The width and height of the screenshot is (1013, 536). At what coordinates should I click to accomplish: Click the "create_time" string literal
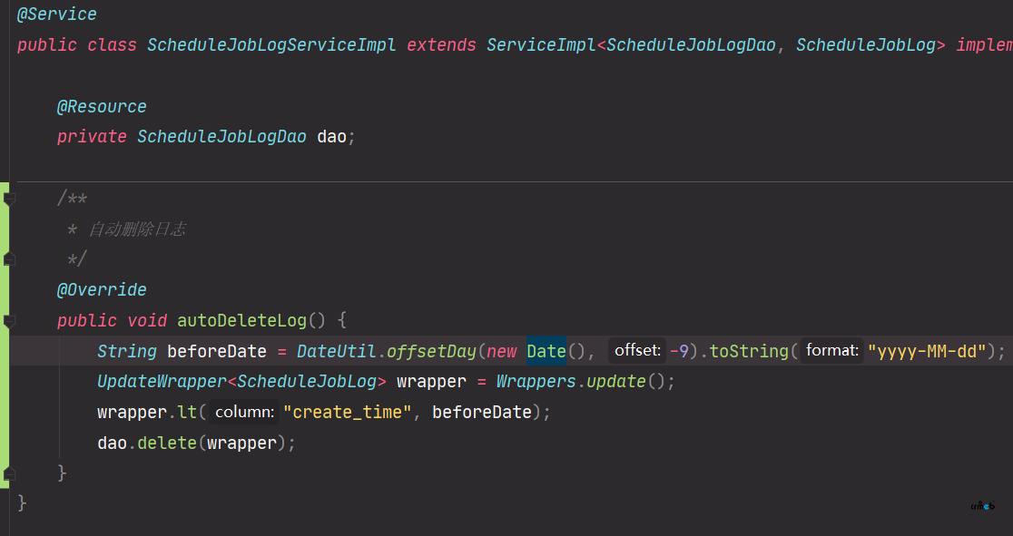(347, 412)
